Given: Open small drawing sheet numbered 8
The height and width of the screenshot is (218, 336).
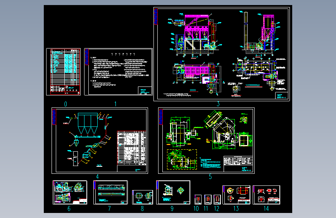Looking at the screenshot, I should pos(143,197).
